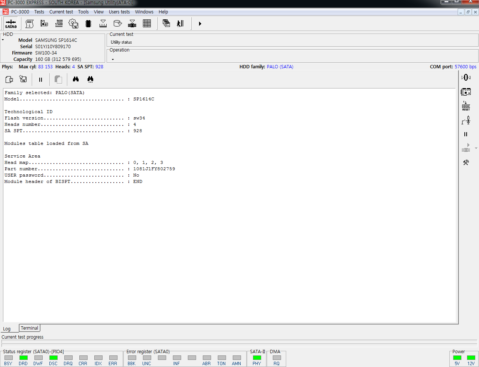
Task: Click the running man exit icon
Action: [180, 24]
